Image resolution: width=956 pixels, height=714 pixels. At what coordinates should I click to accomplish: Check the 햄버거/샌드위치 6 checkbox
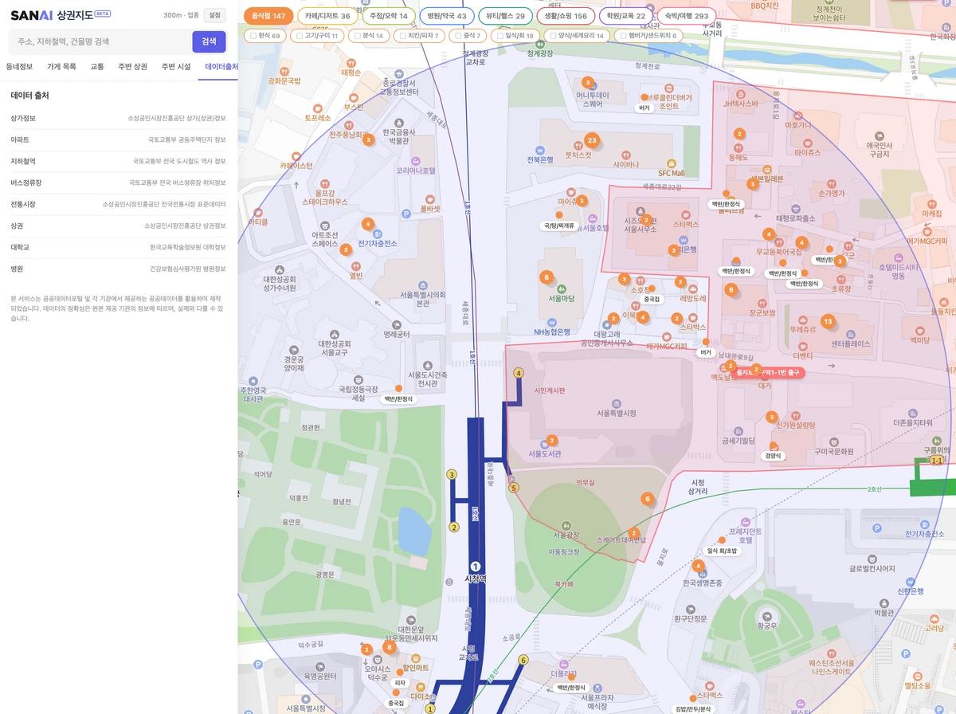click(x=622, y=36)
